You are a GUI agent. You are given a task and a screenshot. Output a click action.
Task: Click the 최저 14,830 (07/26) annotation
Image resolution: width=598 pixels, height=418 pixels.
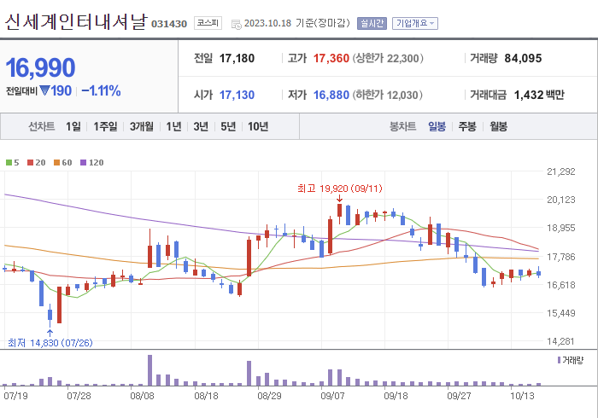pos(50,343)
